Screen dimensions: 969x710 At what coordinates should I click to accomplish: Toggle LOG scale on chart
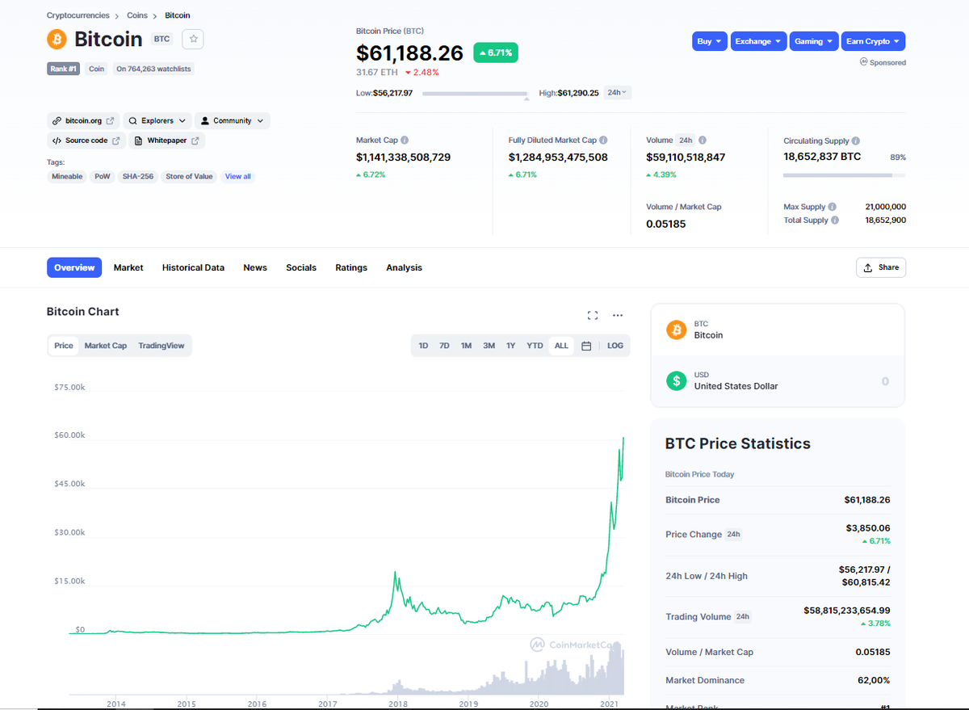pyautogui.click(x=615, y=346)
